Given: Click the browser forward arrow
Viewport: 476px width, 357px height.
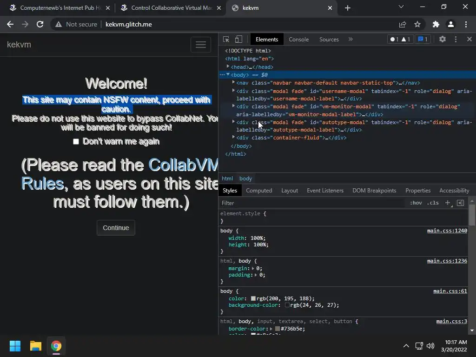Looking at the screenshot, I should (25, 24).
